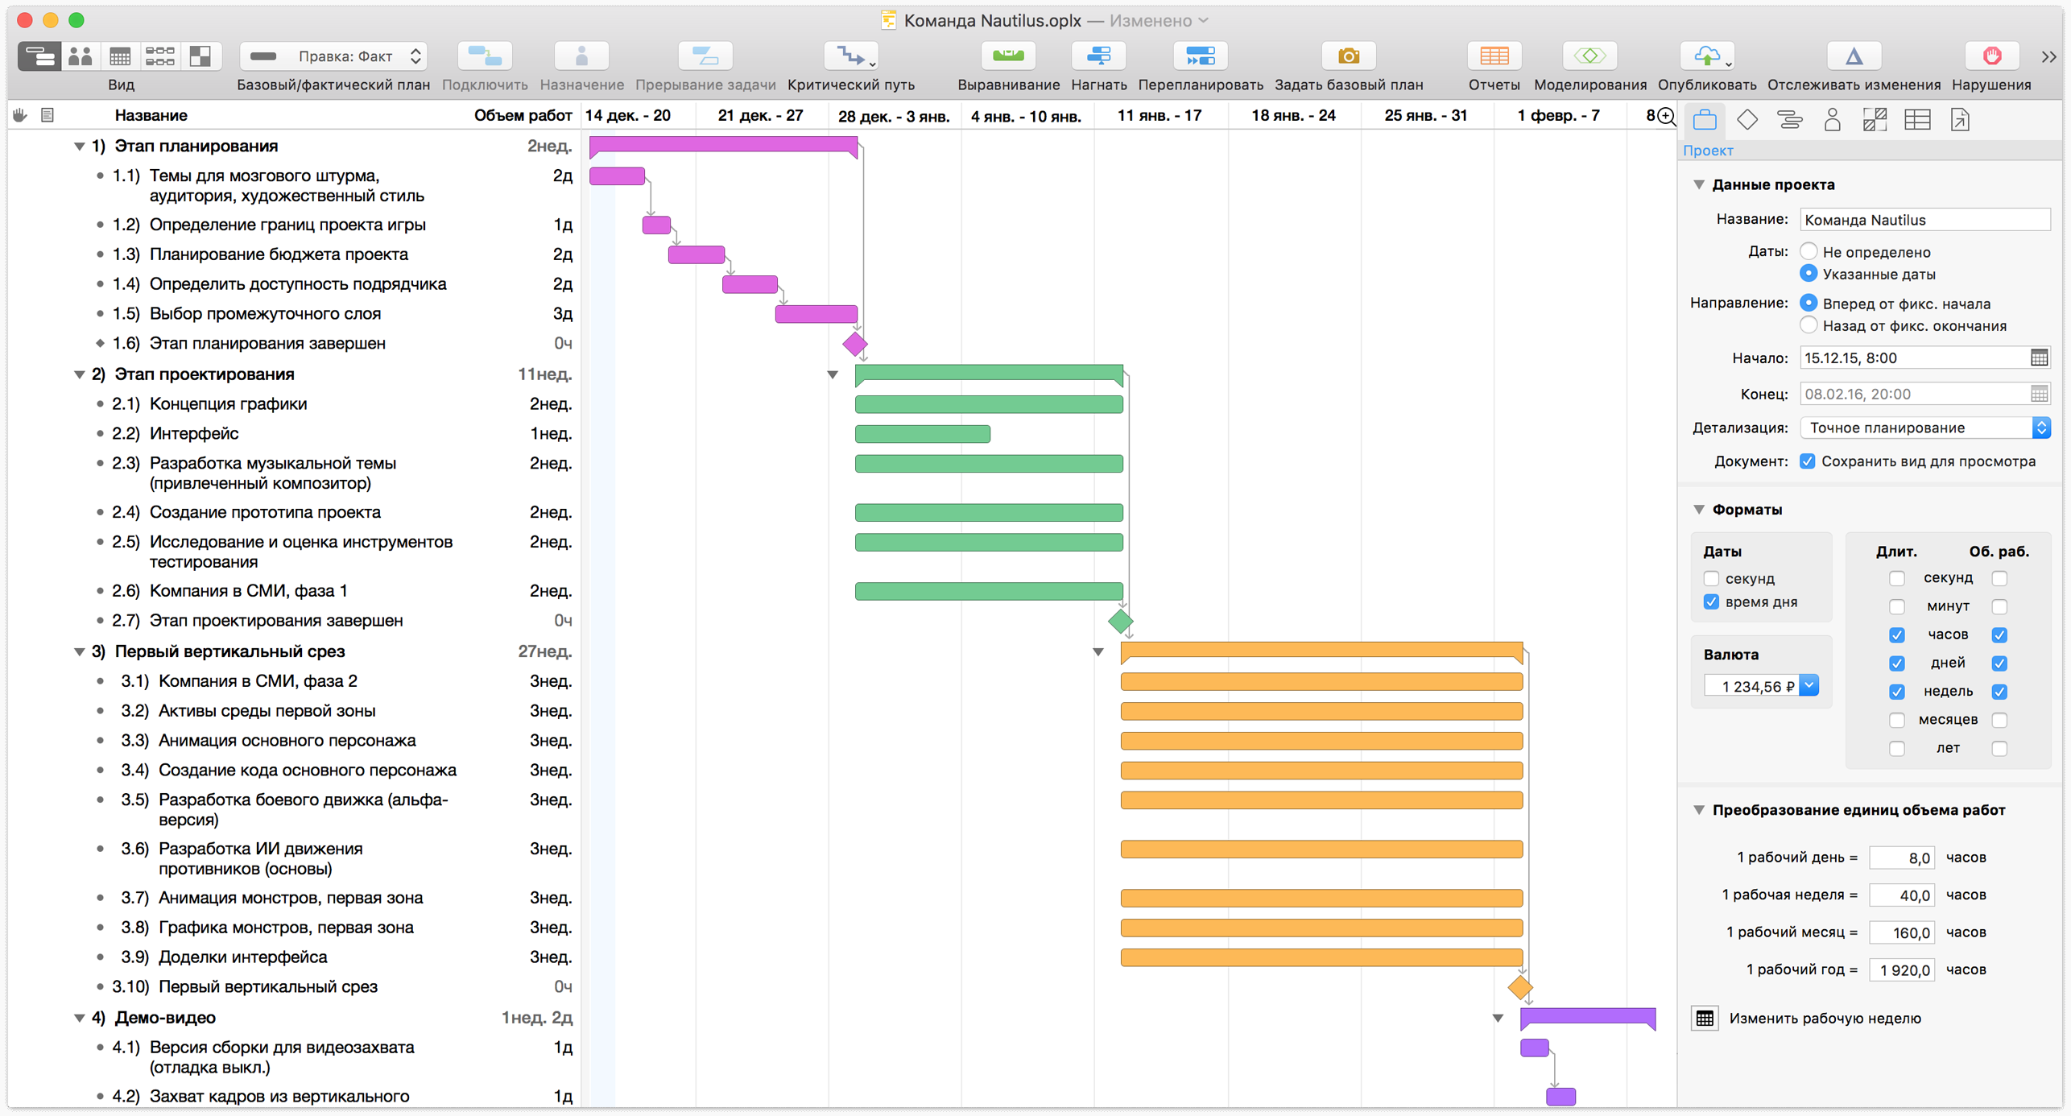This screenshot has height=1116, width=2071.
Task: Run Выравнивание leveling
Action: pos(1008,56)
